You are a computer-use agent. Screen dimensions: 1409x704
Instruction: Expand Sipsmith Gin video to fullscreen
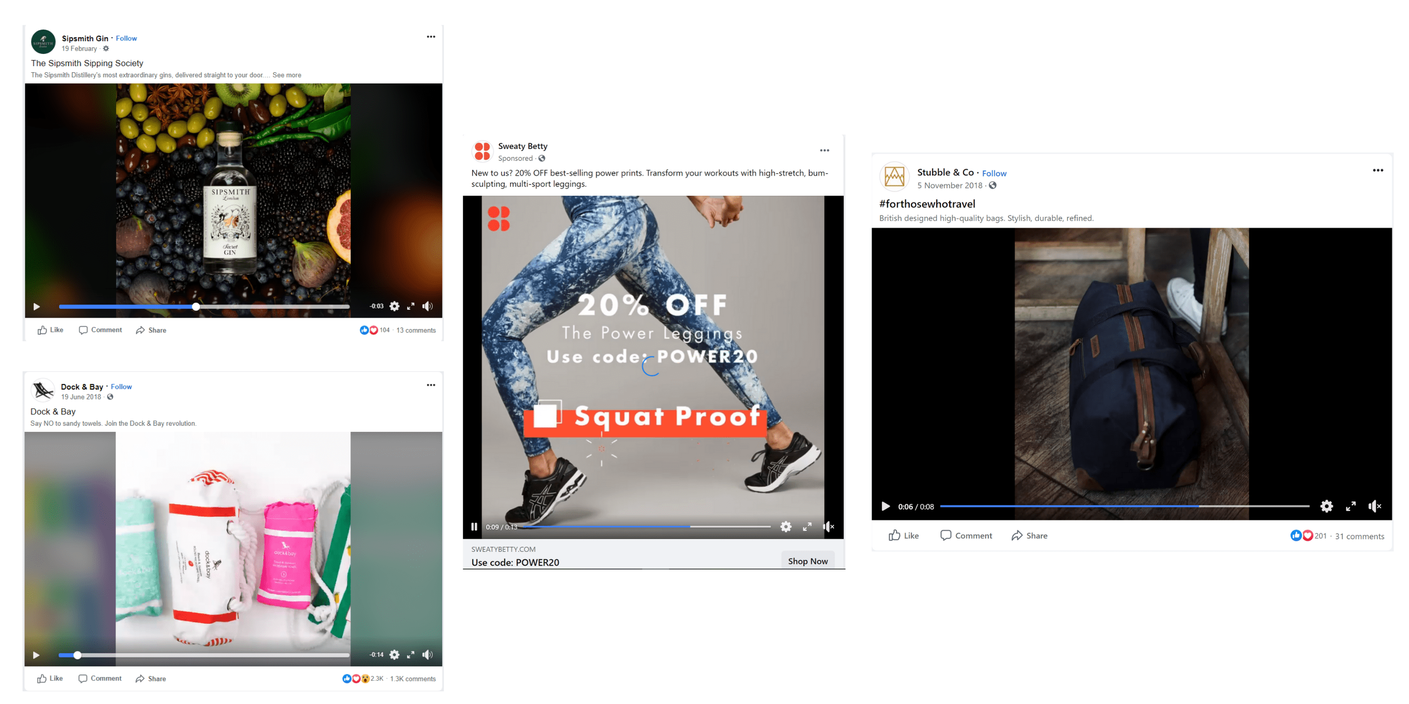pos(411,306)
